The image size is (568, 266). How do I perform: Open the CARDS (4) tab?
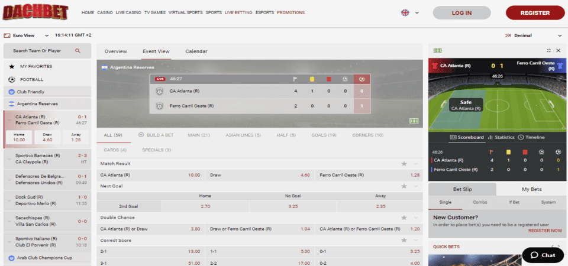[x=115, y=150]
